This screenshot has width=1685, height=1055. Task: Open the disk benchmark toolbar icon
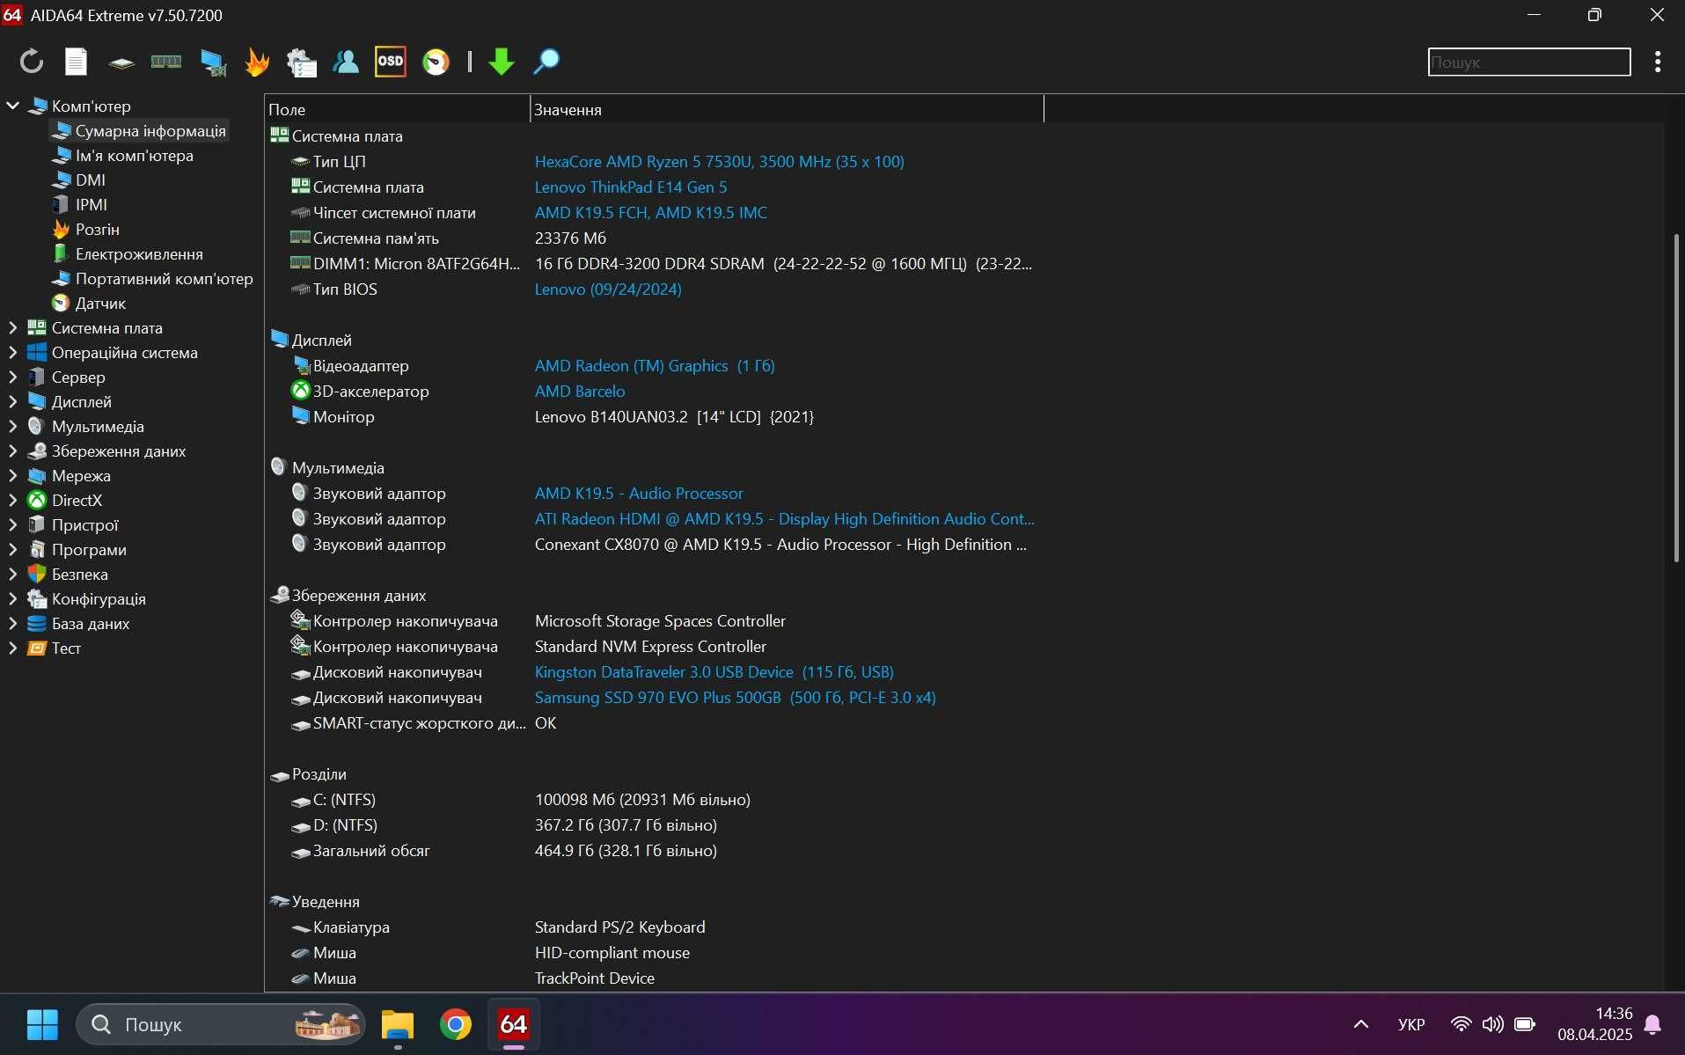121,62
